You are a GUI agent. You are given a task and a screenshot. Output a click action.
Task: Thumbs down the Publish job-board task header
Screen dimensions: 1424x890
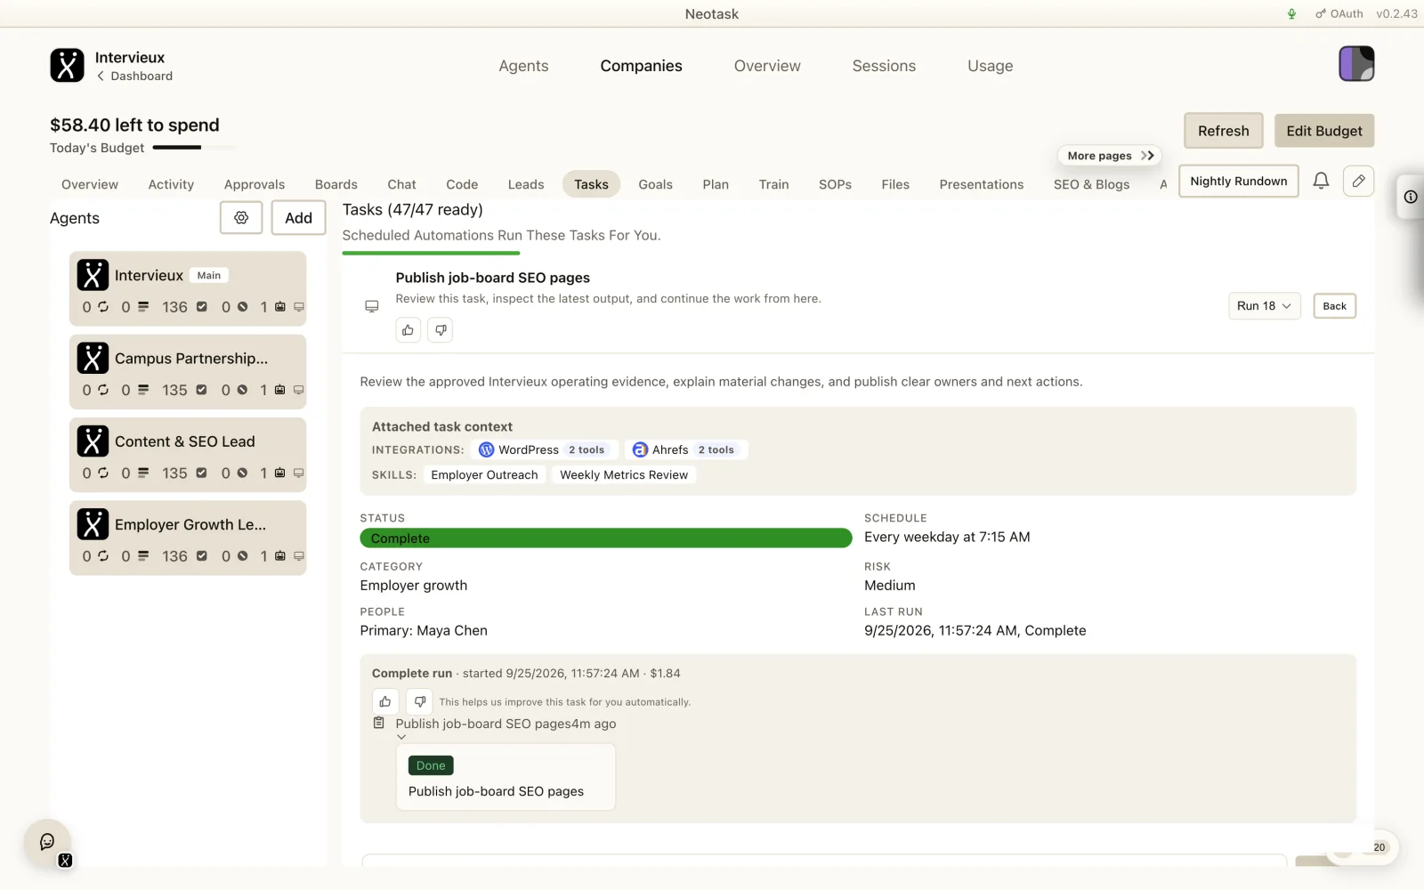(x=441, y=330)
